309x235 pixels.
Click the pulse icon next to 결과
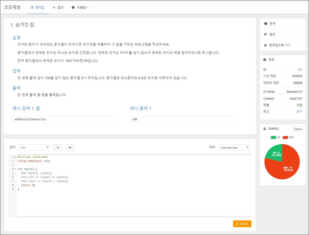pyautogui.click(x=54, y=7)
